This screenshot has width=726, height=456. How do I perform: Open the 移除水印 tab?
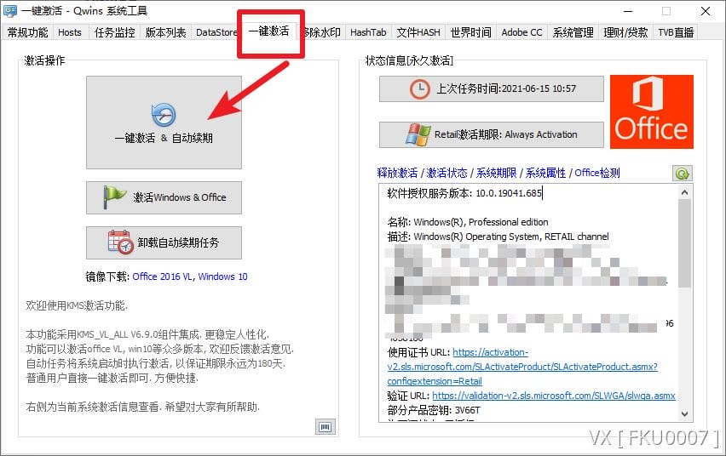[322, 32]
